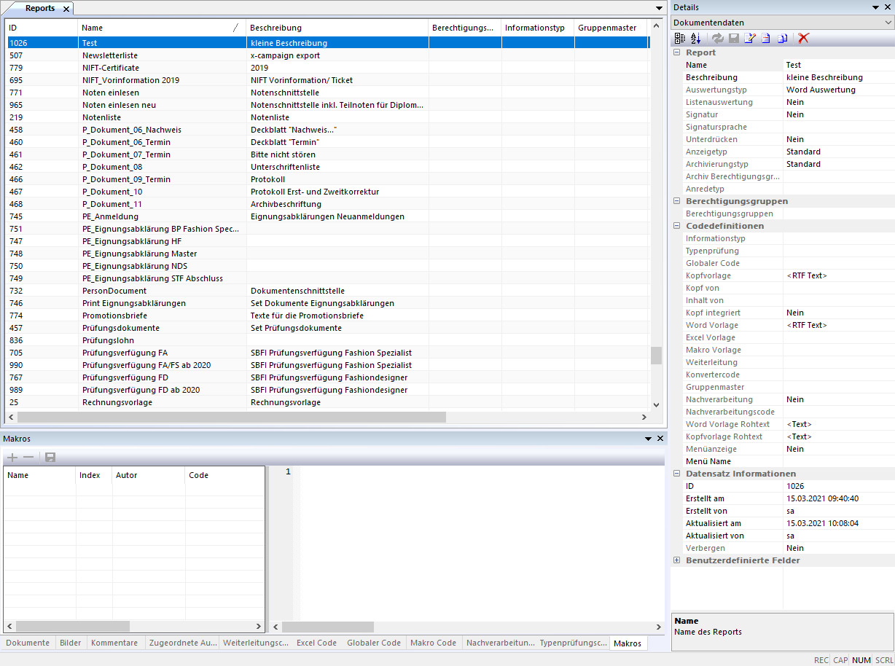Screen dimensions: 895x666
Task: Delete the report with the red X icon
Action: 803,38
